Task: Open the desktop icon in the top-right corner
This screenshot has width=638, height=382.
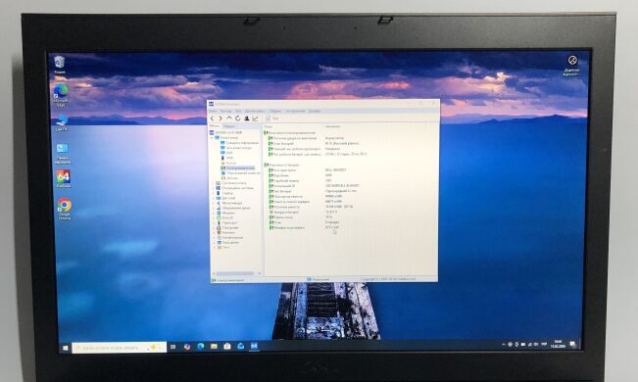Action: [571, 65]
